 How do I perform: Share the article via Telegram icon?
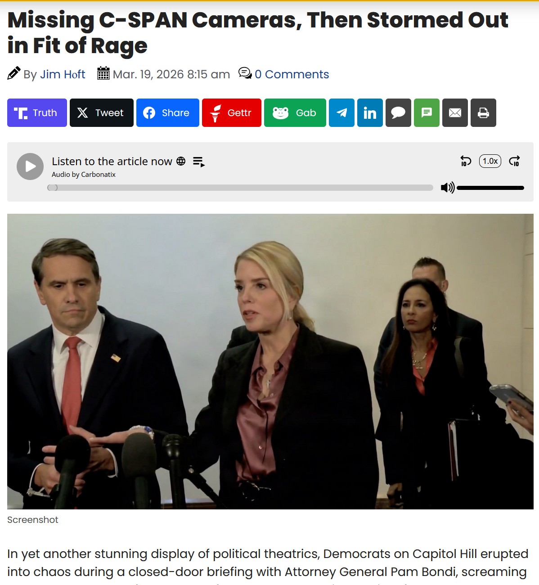(342, 112)
